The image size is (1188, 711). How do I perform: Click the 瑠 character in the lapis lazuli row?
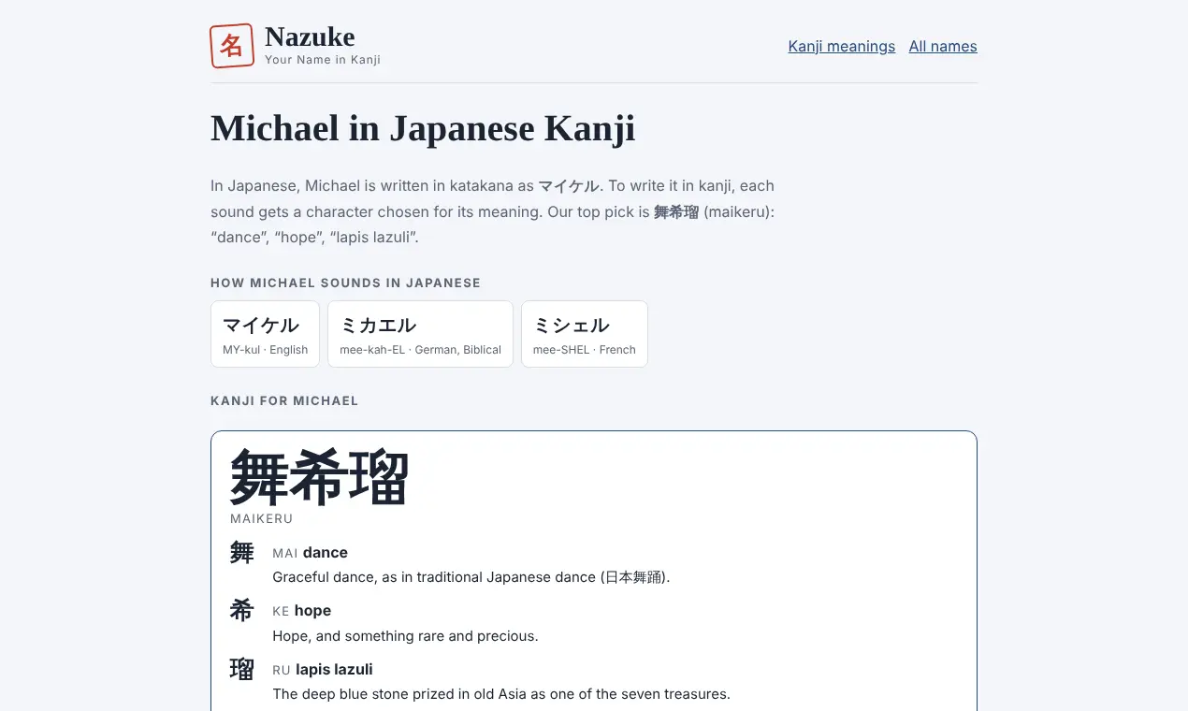[x=242, y=670]
